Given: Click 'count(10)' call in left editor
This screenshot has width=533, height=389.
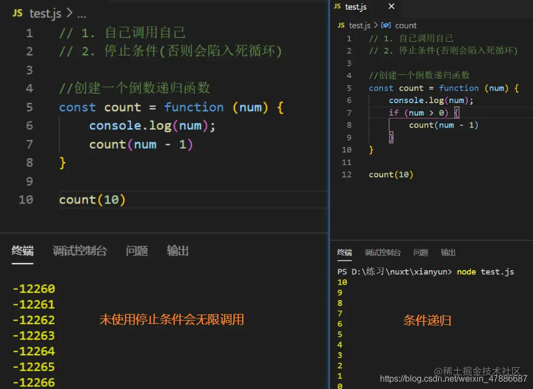Looking at the screenshot, I should [92, 200].
